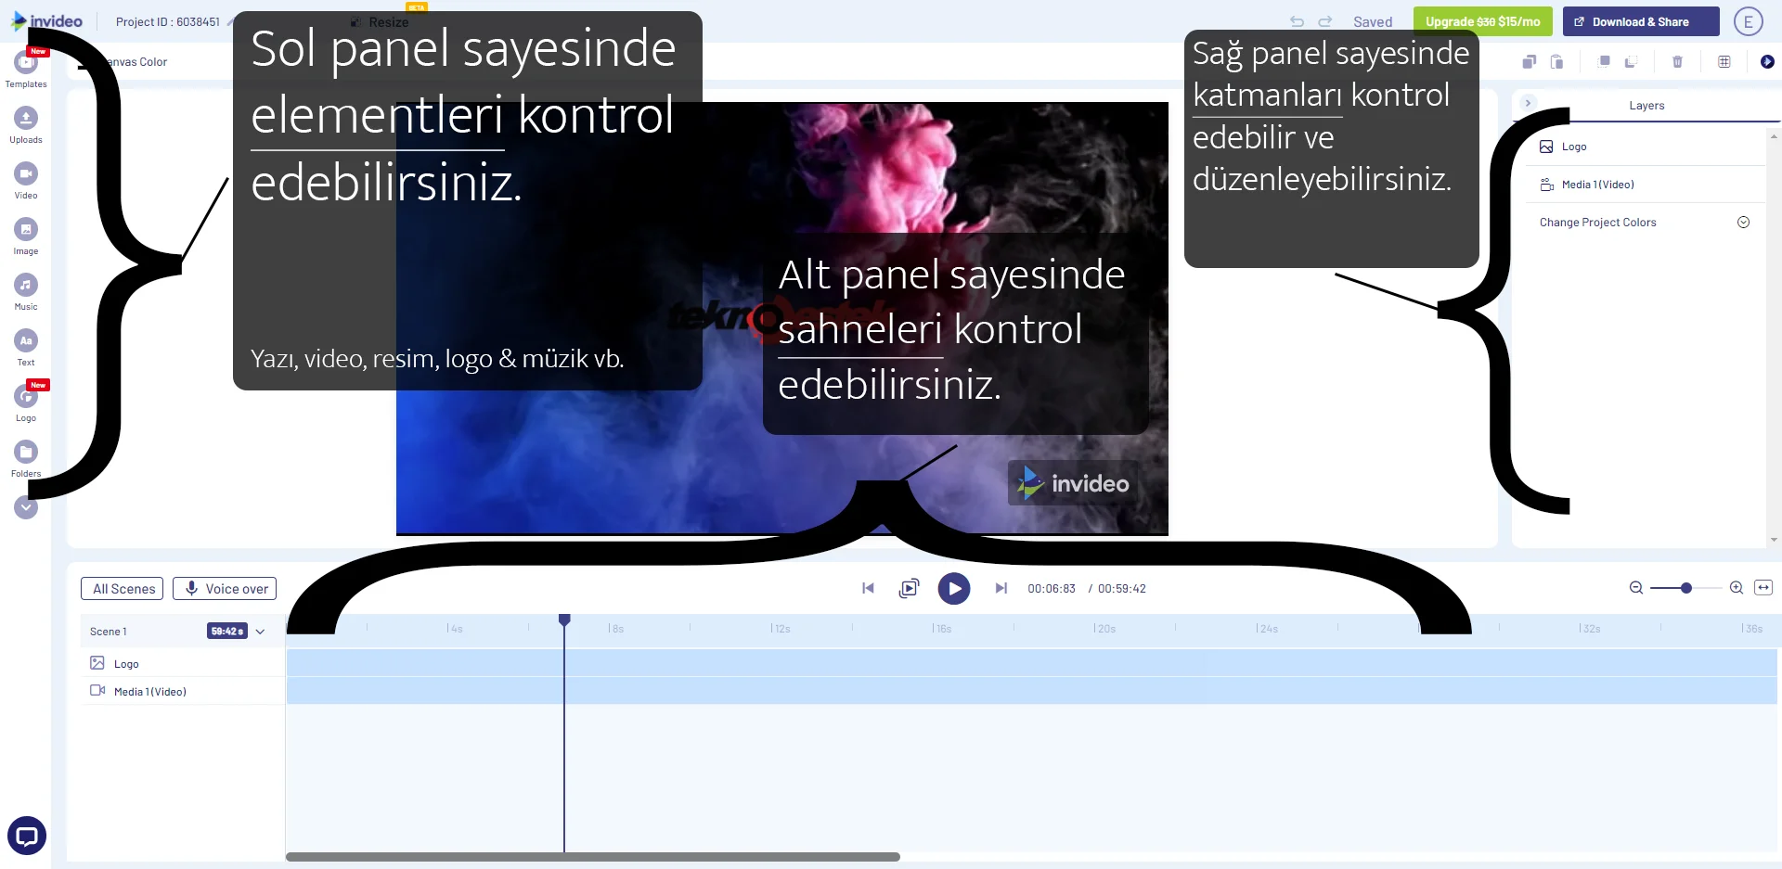1782x869 pixels.
Task: Collapse the right Layers panel arrow
Action: 1528,103
